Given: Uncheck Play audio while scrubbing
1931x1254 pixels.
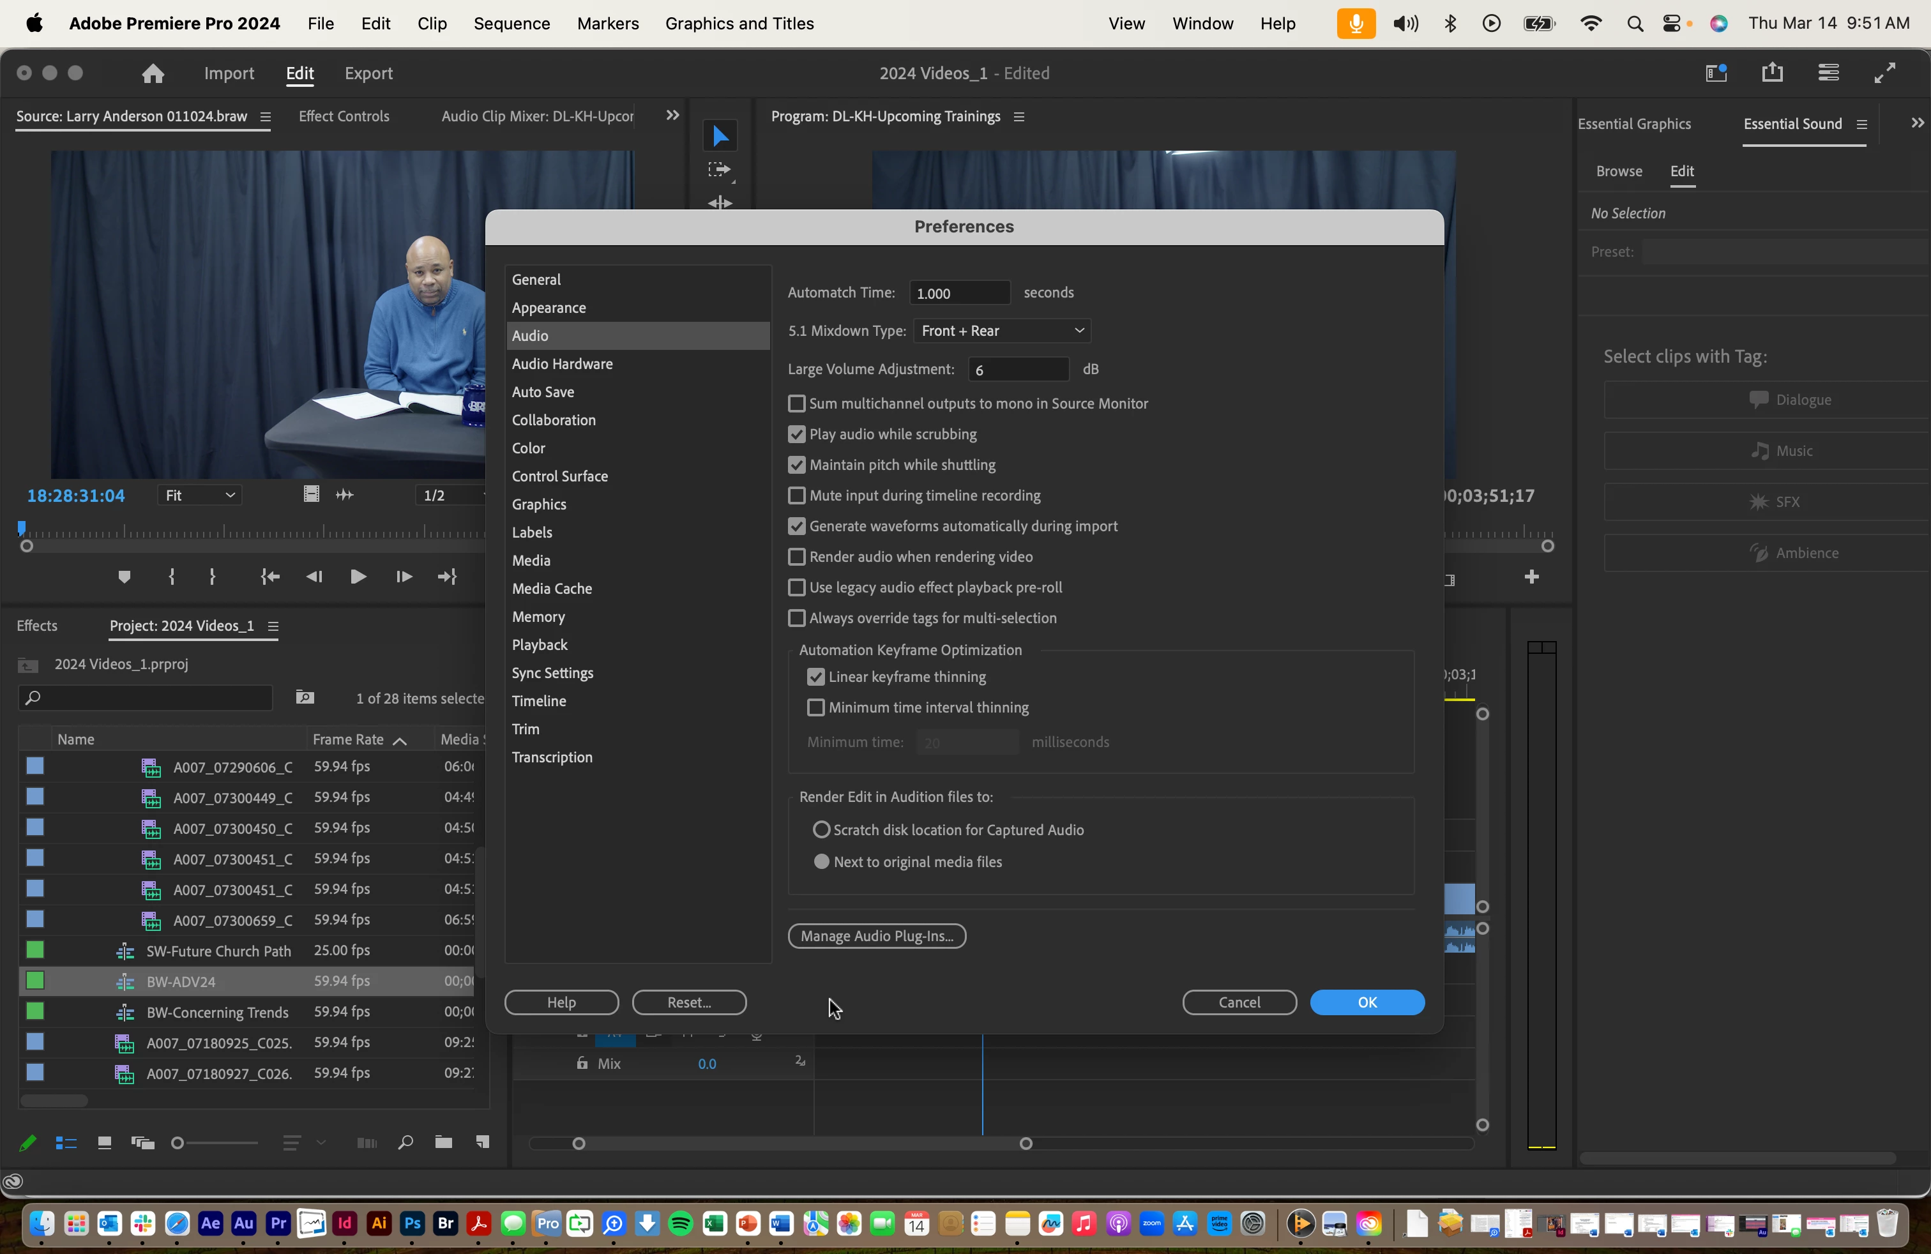Looking at the screenshot, I should [797, 435].
